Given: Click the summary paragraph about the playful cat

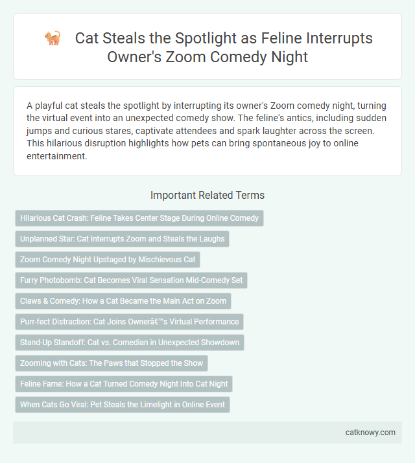Looking at the screenshot, I should [x=207, y=131].
